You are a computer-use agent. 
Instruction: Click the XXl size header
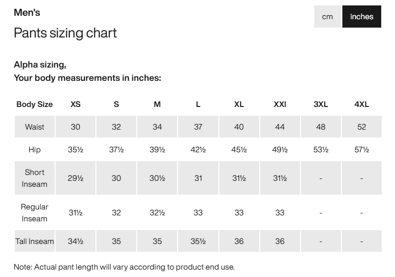click(280, 104)
